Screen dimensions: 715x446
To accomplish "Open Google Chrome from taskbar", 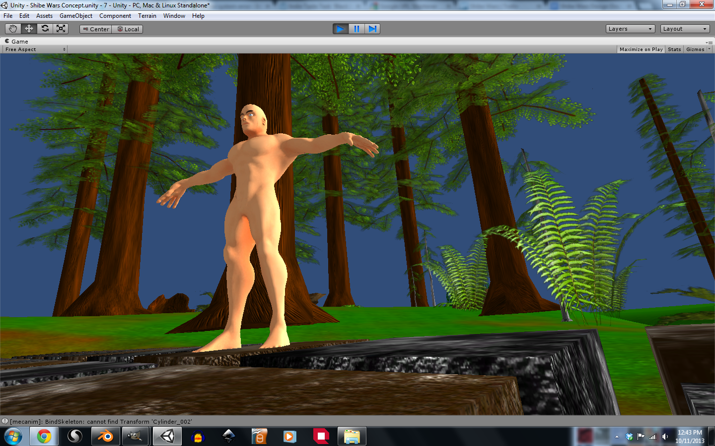I will [44, 437].
